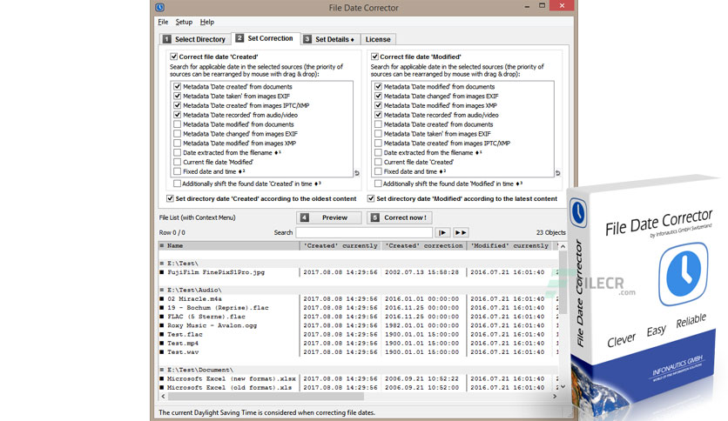This screenshot has width=728, height=421.
Task: Enable Fixed date and time in Modified list
Action: (378, 171)
